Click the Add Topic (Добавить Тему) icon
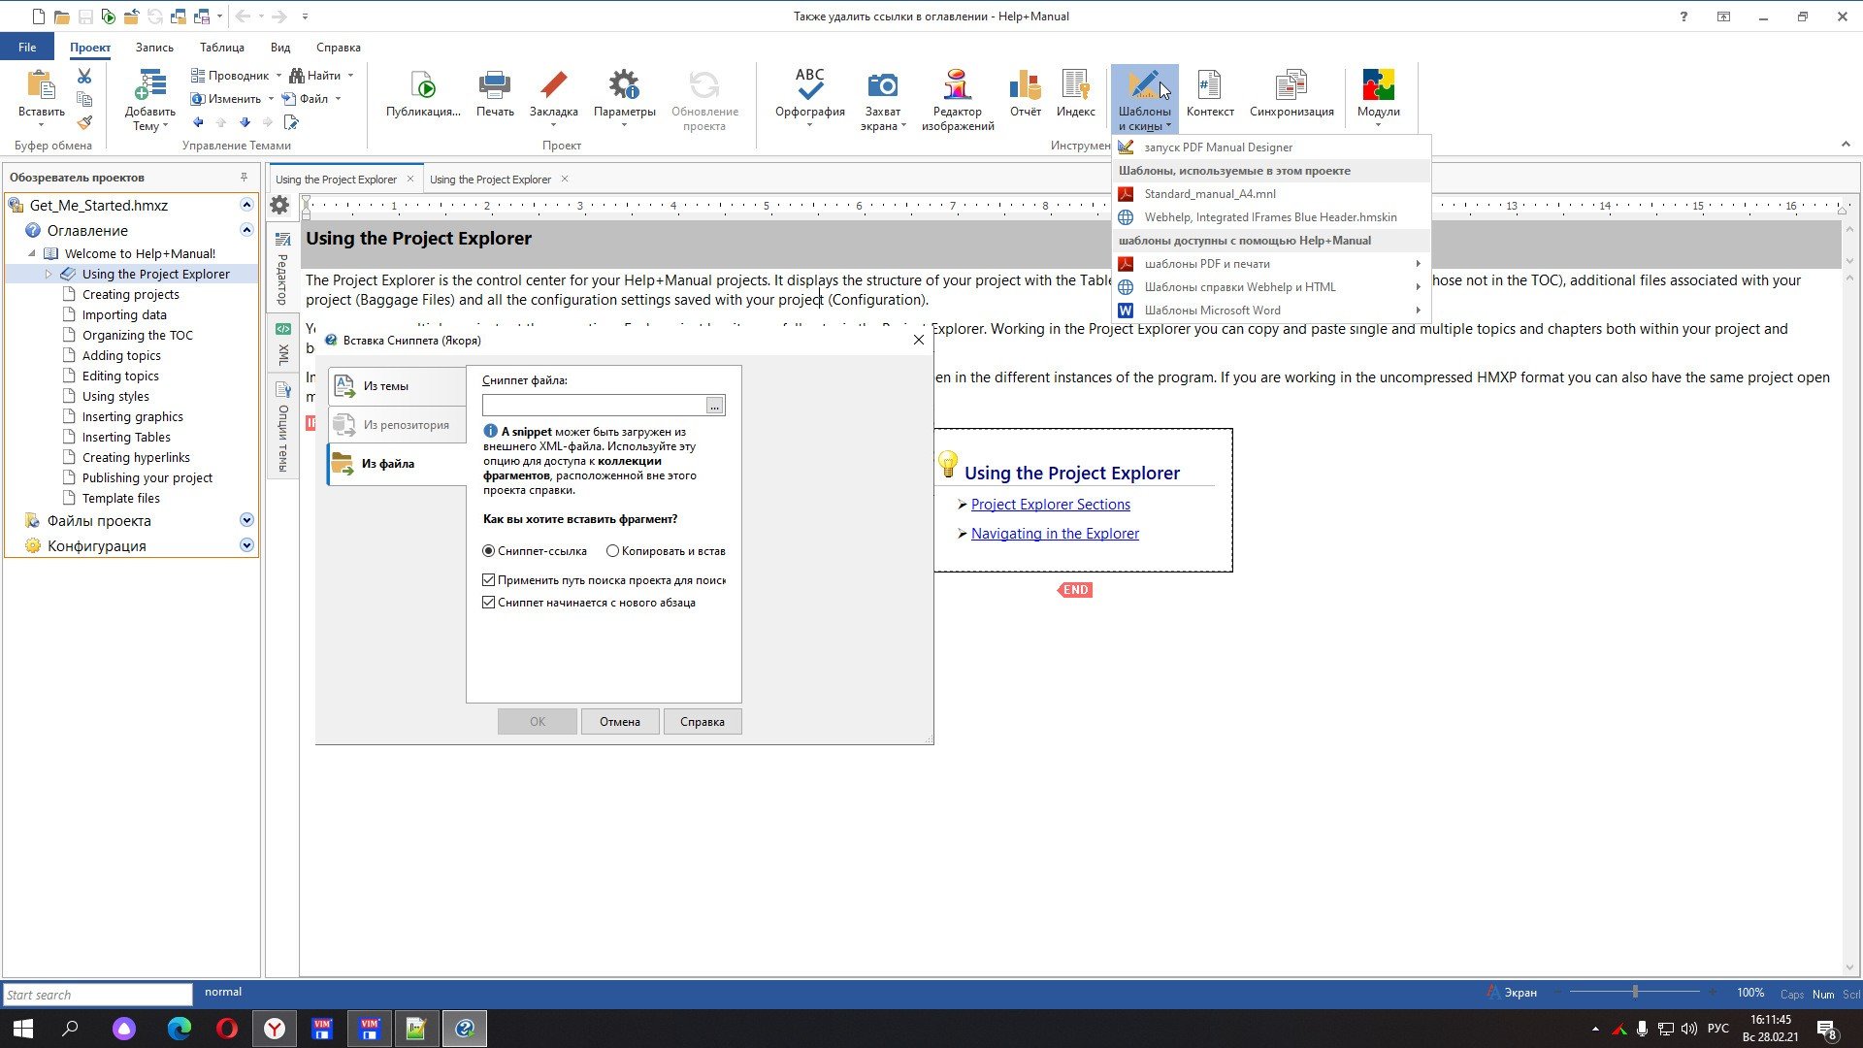This screenshot has height=1048, width=1863. [x=149, y=85]
